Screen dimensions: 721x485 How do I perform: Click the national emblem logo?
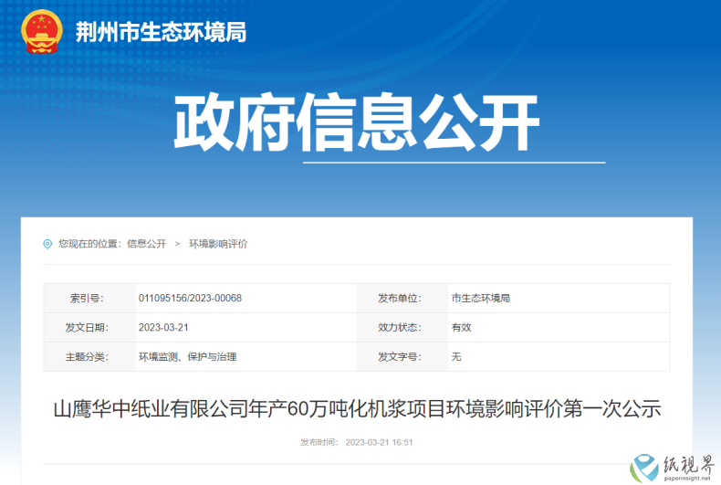(41, 32)
